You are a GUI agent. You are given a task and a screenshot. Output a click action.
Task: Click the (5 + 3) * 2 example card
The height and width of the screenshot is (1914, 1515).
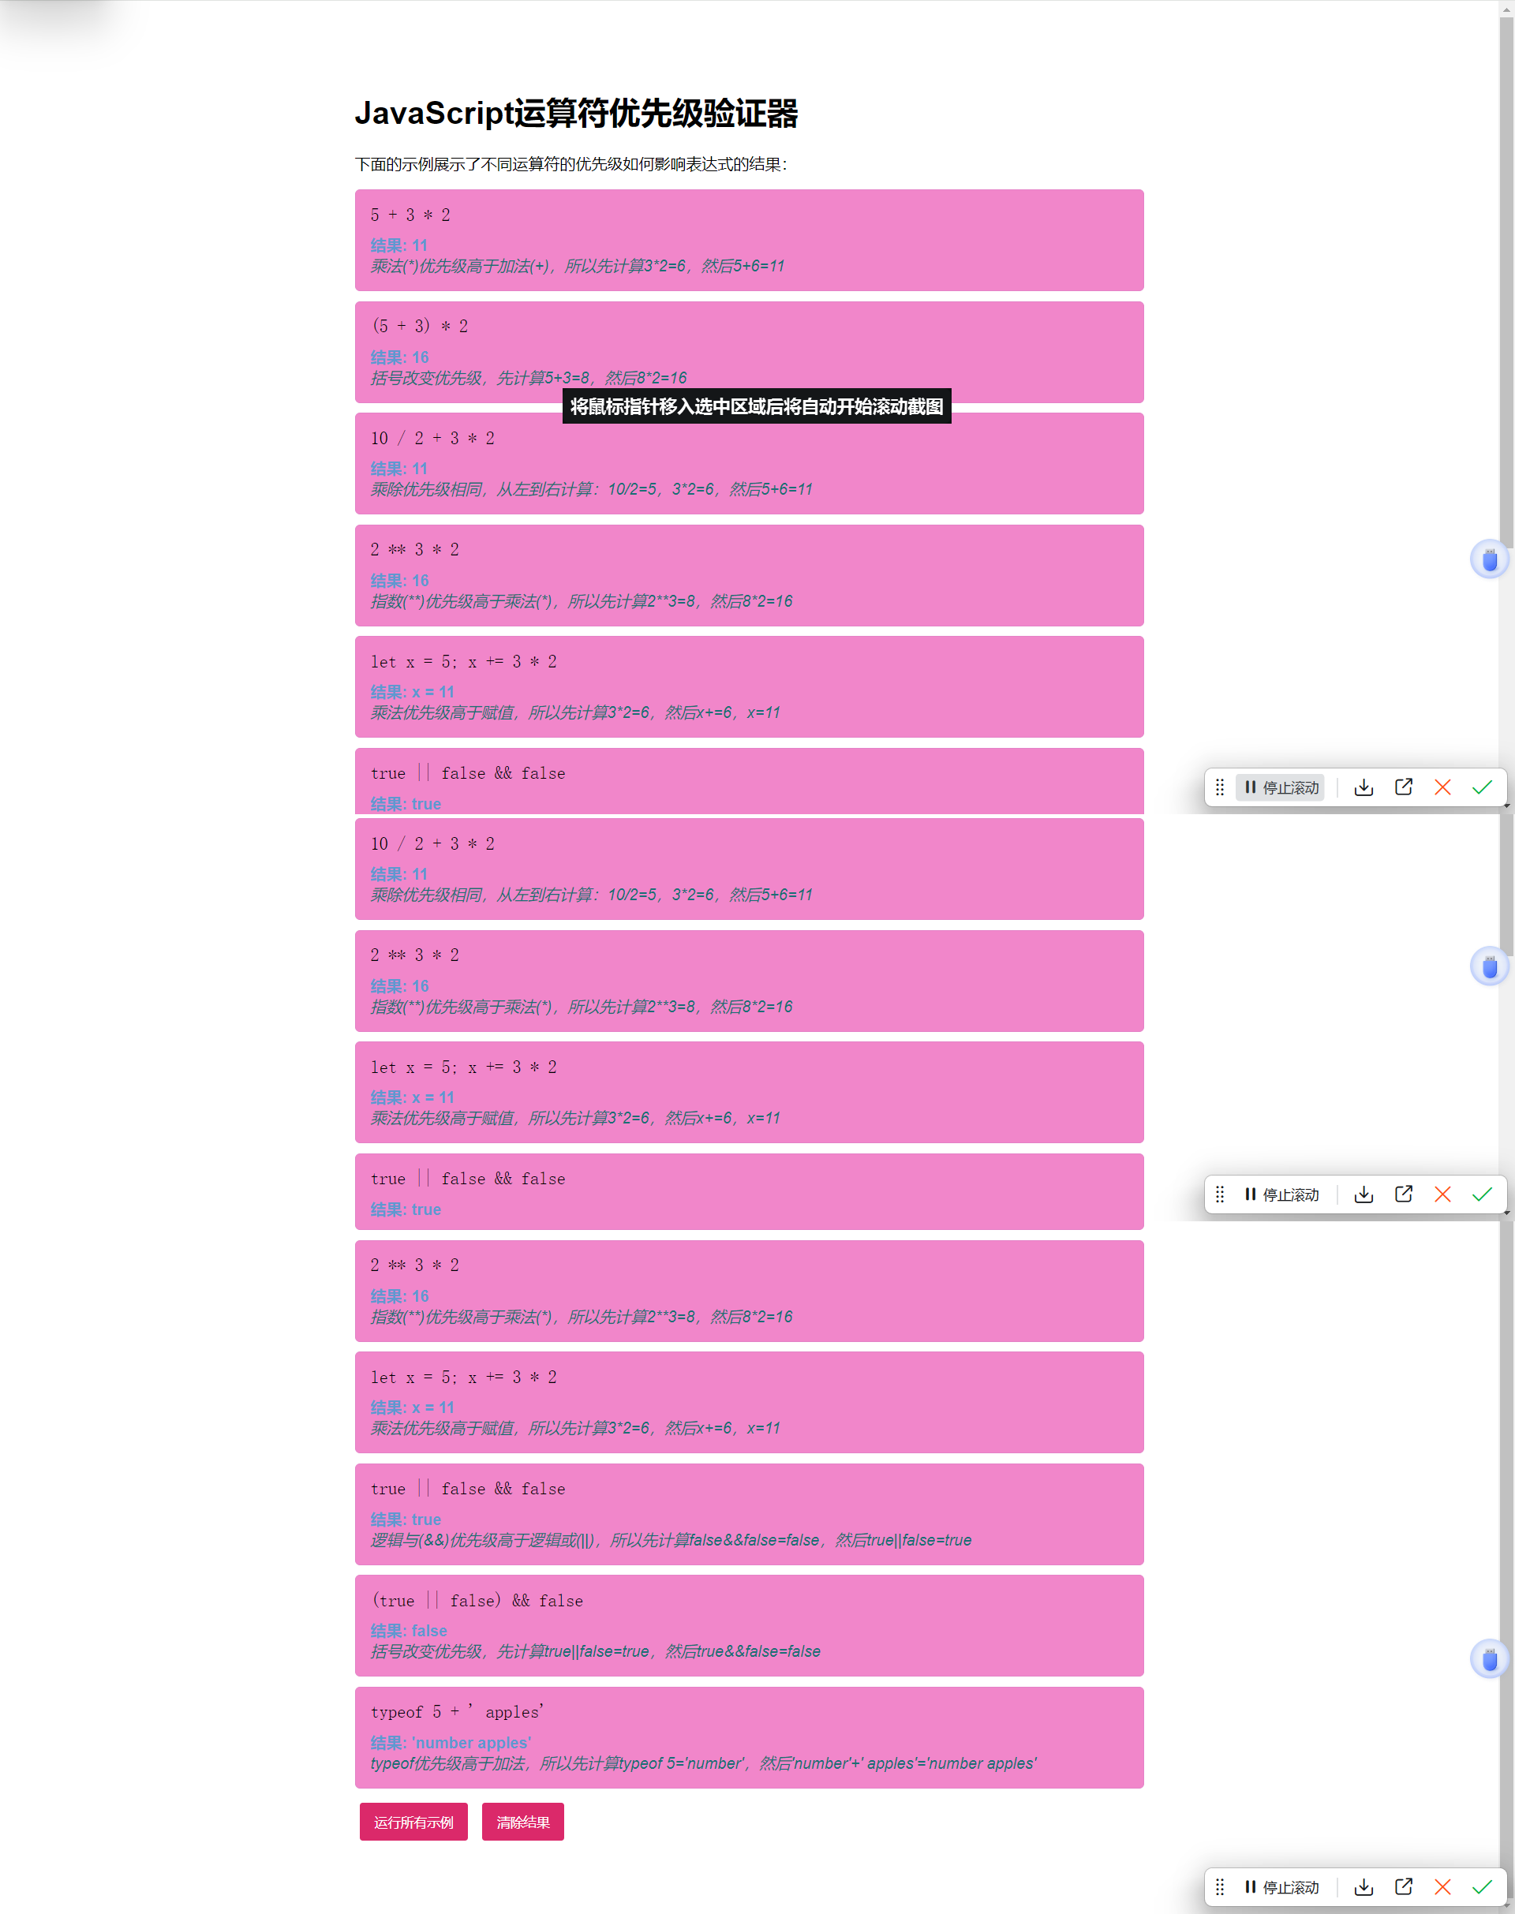(x=749, y=351)
